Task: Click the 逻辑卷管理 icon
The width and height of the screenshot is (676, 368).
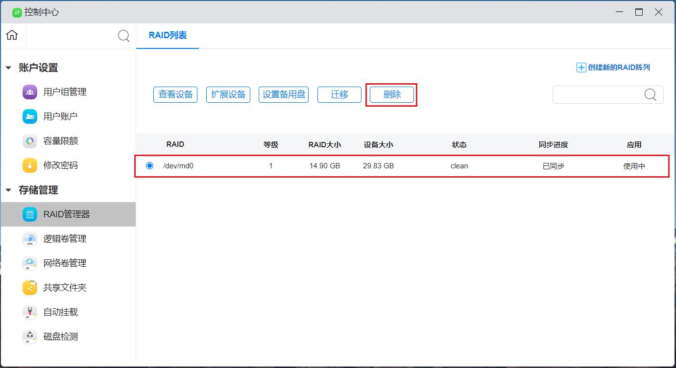Action: [x=30, y=239]
